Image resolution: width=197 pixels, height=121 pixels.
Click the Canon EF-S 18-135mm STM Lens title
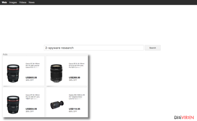tap(77, 65)
